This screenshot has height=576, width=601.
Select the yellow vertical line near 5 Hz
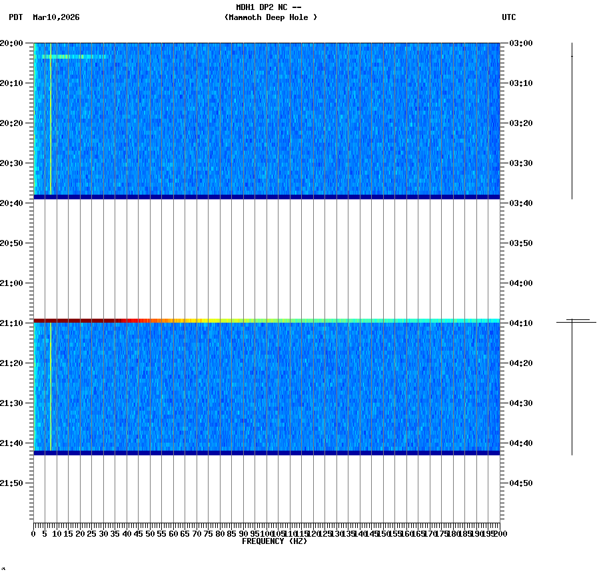click(50, 120)
